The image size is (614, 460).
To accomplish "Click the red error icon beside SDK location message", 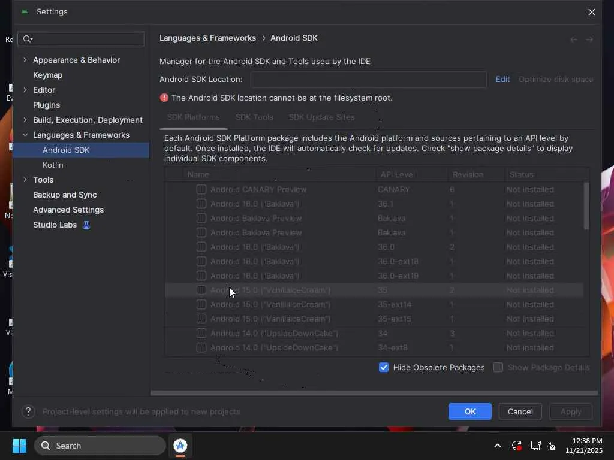I will tap(164, 98).
